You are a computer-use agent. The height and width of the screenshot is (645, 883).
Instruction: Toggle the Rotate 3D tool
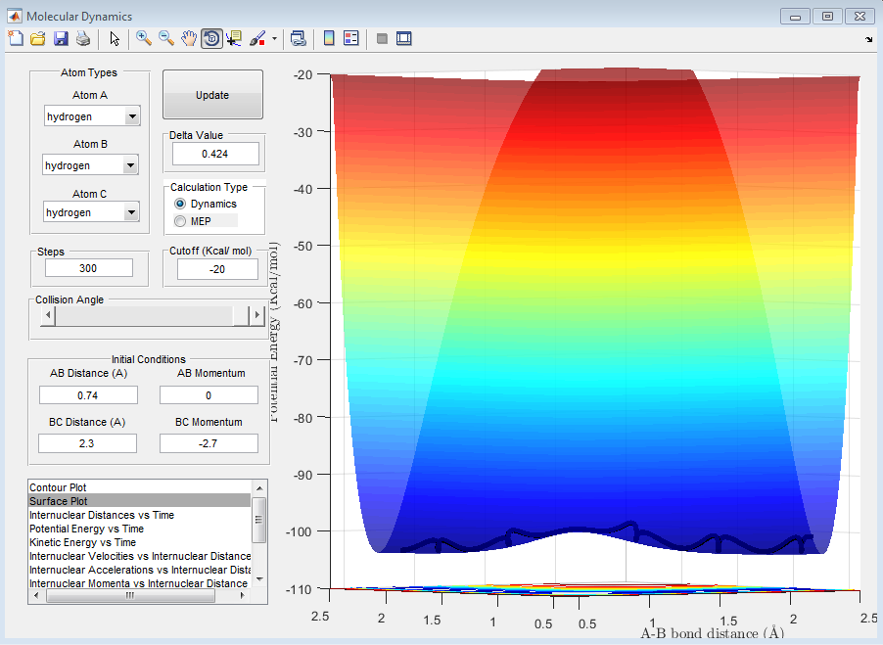point(210,38)
